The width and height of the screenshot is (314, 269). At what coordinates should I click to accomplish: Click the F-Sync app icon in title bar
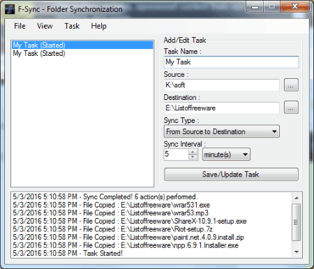pos(10,9)
